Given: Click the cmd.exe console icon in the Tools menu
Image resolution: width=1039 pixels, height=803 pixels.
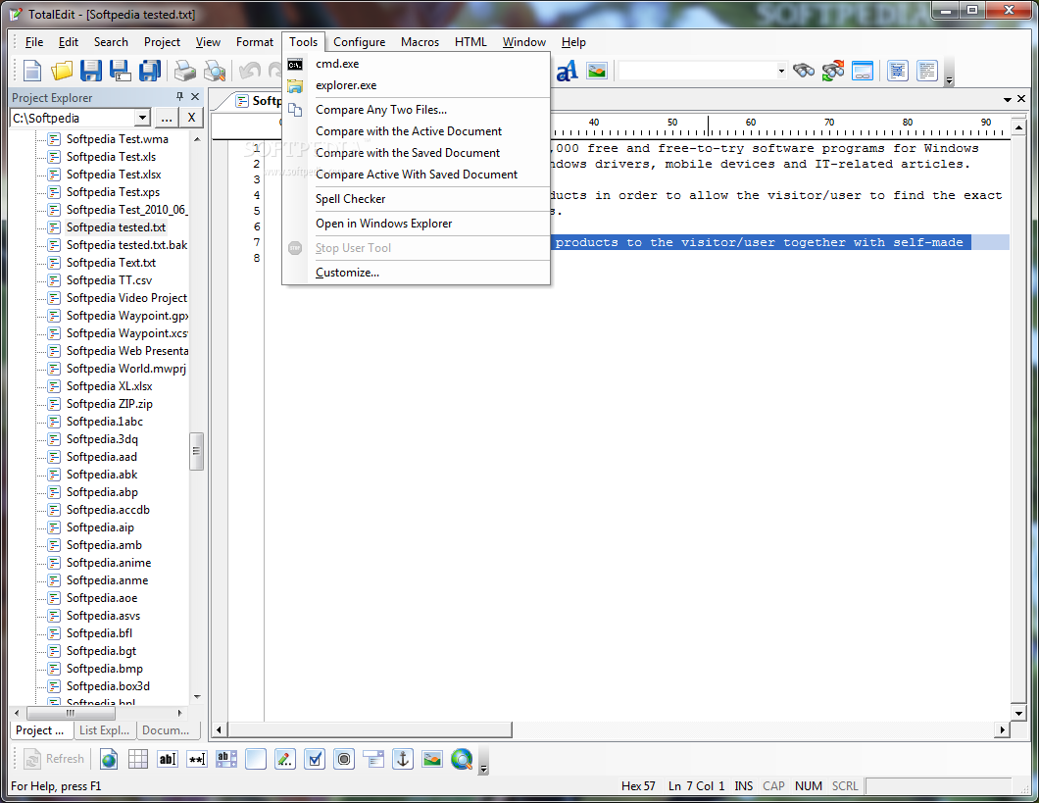Looking at the screenshot, I should click(295, 65).
